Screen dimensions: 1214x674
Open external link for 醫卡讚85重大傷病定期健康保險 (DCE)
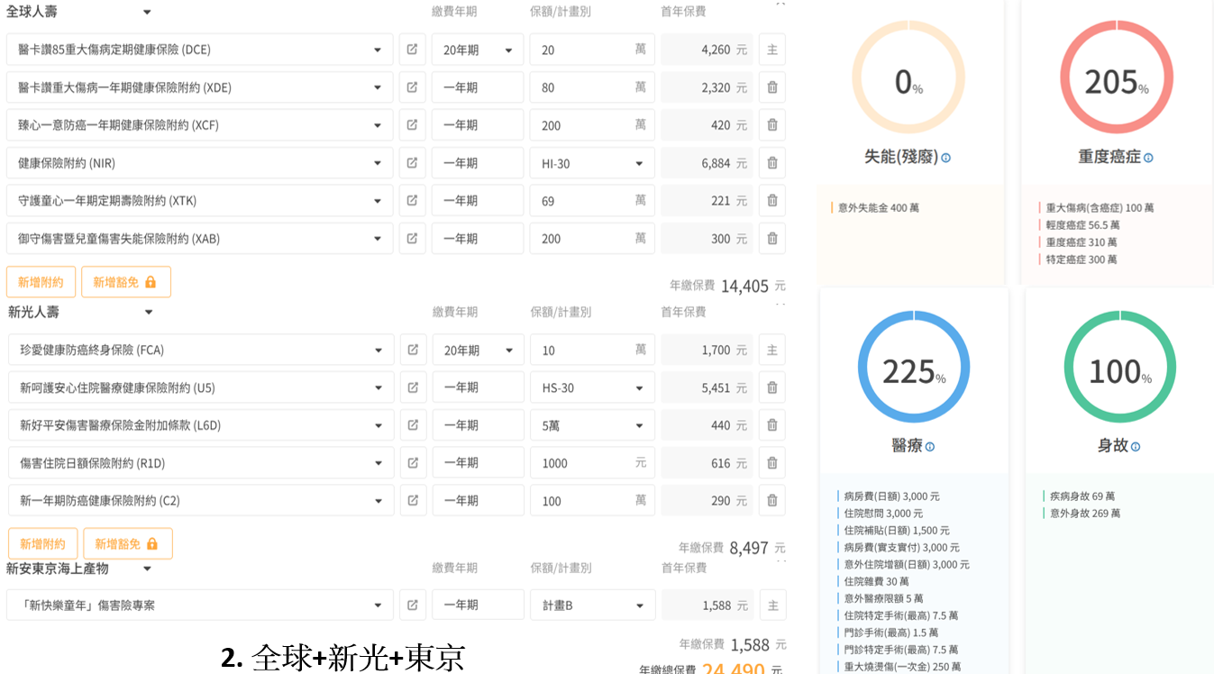(x=412, y=50)
